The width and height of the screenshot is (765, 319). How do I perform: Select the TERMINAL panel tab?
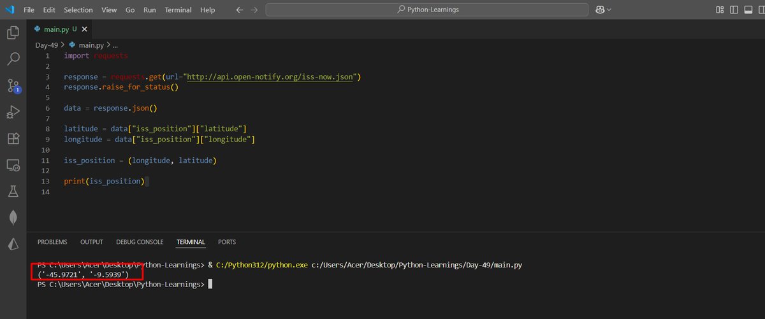coord(191,242)
